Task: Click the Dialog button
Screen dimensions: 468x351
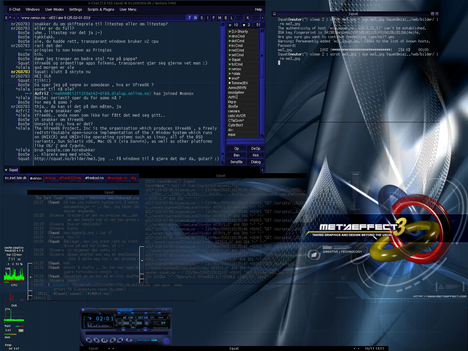Action: click(x=256, y=162)
